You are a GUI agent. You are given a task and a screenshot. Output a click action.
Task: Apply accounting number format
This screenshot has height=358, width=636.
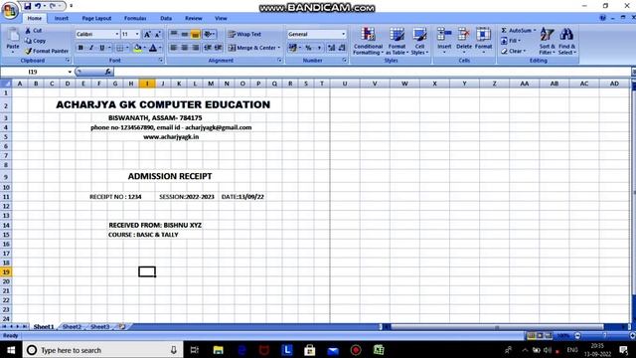click(x=292, y=48)
